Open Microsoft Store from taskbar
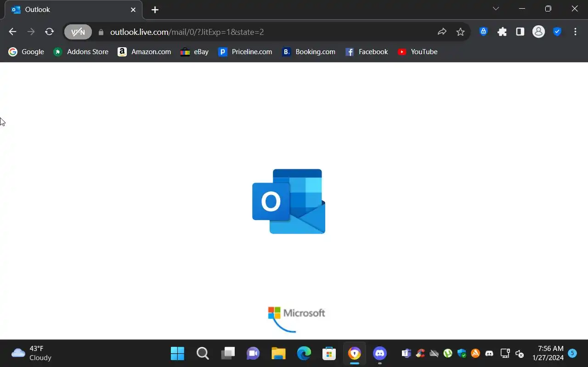This screenshot has width=588, height=367. pyautogui.click(x=329, y=353)
